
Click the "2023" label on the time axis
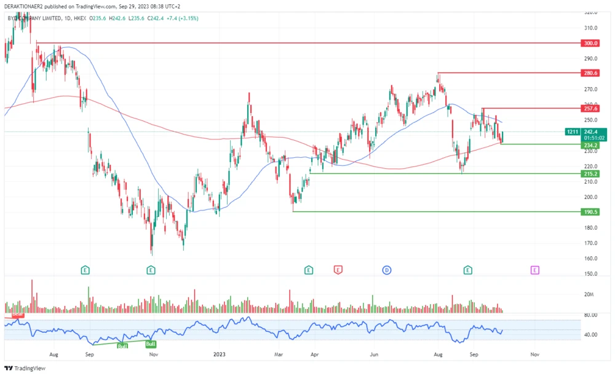[x=219, y=354]
